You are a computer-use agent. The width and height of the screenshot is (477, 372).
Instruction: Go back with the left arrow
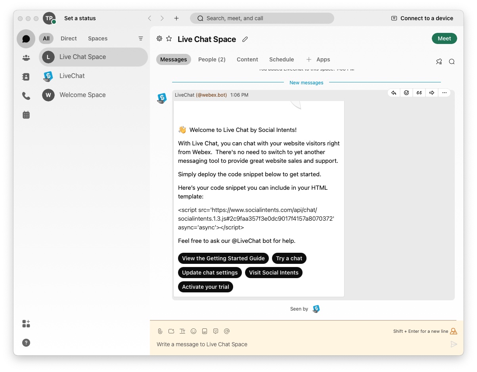click(149, 18)
